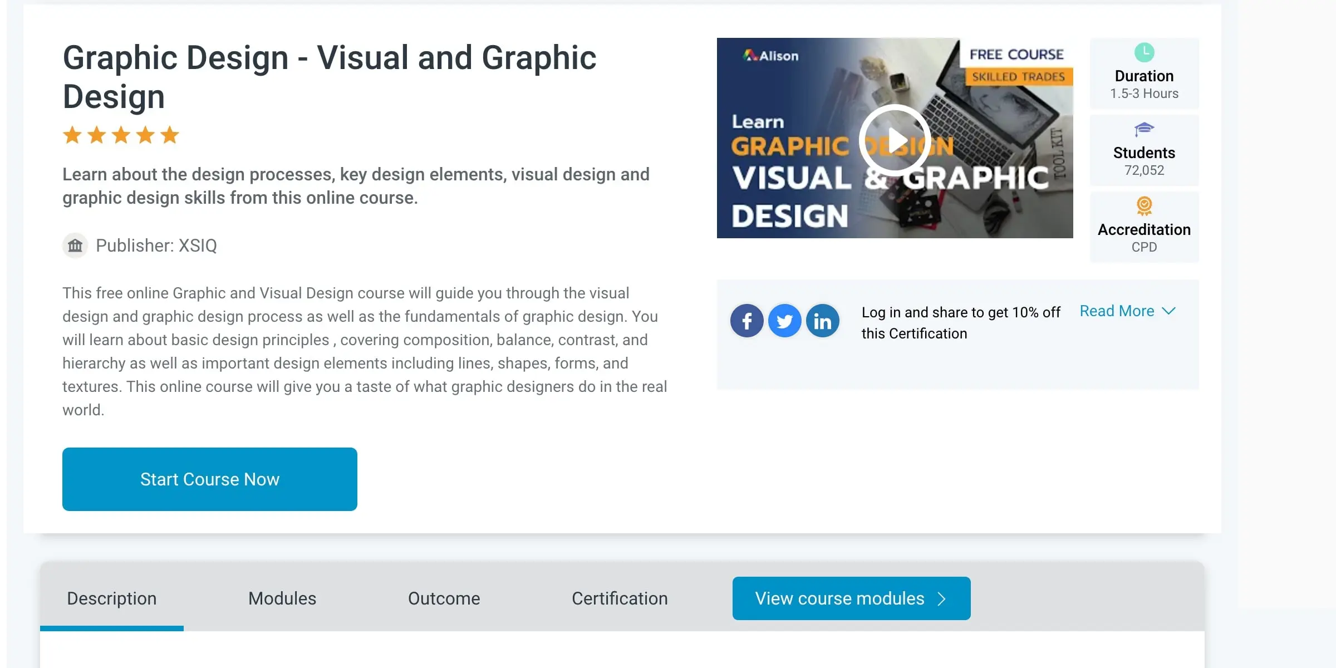The height and width of the screenshot is (668, 1336).
Task: Select the first rating star
Action: coord(72,134)
